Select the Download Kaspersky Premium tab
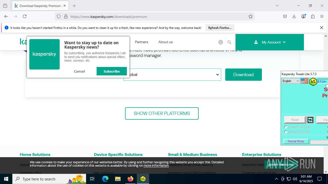 pos(40,6)
